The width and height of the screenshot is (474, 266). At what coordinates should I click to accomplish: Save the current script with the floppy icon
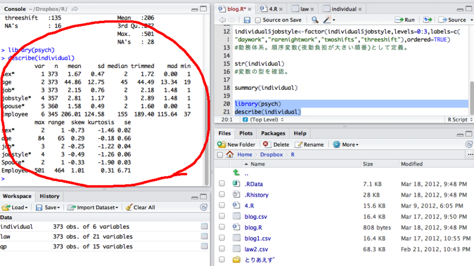pos(247,20)
